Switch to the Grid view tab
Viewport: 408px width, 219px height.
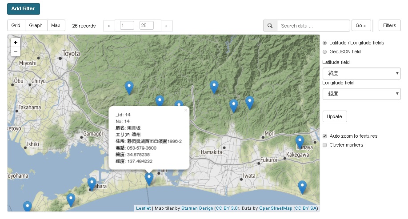pyautogui.click(x=16, y=26)
